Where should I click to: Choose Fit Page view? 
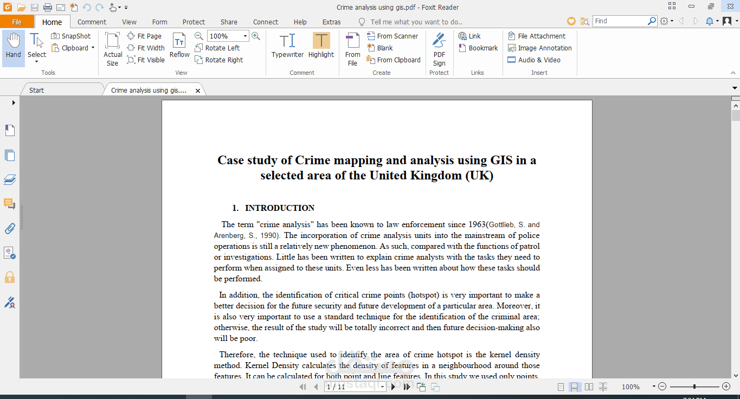[144, 36]
